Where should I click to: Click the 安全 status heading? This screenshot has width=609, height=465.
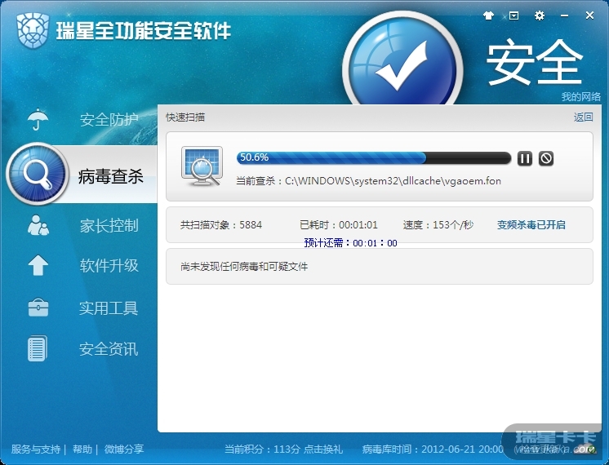(535, 63)
